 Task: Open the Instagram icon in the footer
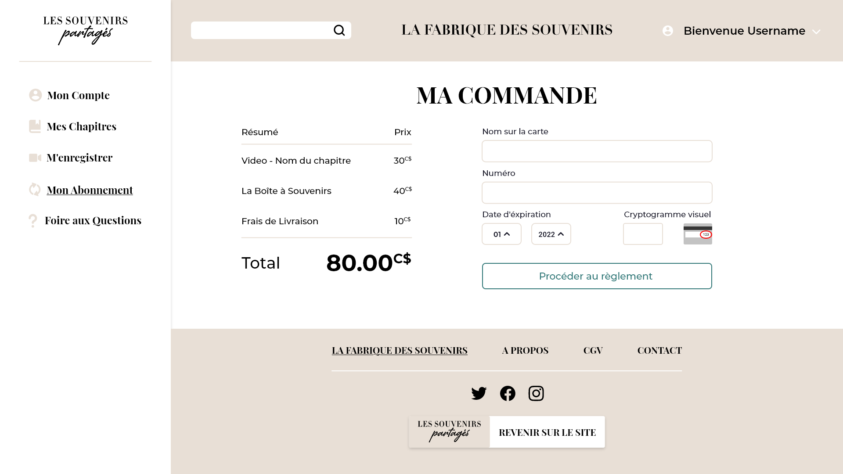tap(536, 393)
